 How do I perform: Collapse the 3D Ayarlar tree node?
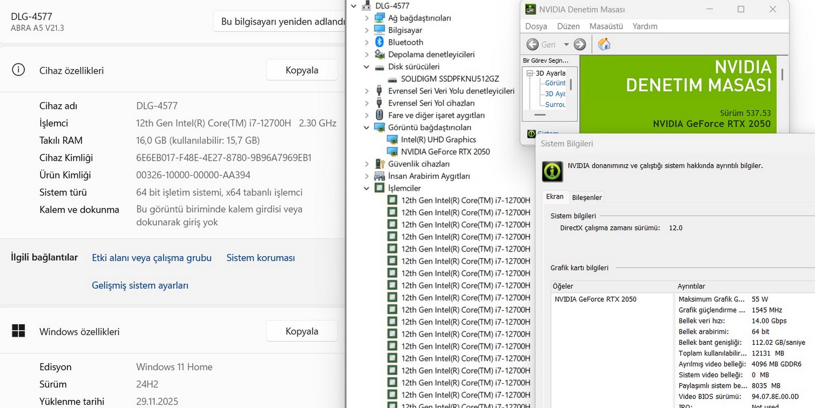[x=530, y=73]
